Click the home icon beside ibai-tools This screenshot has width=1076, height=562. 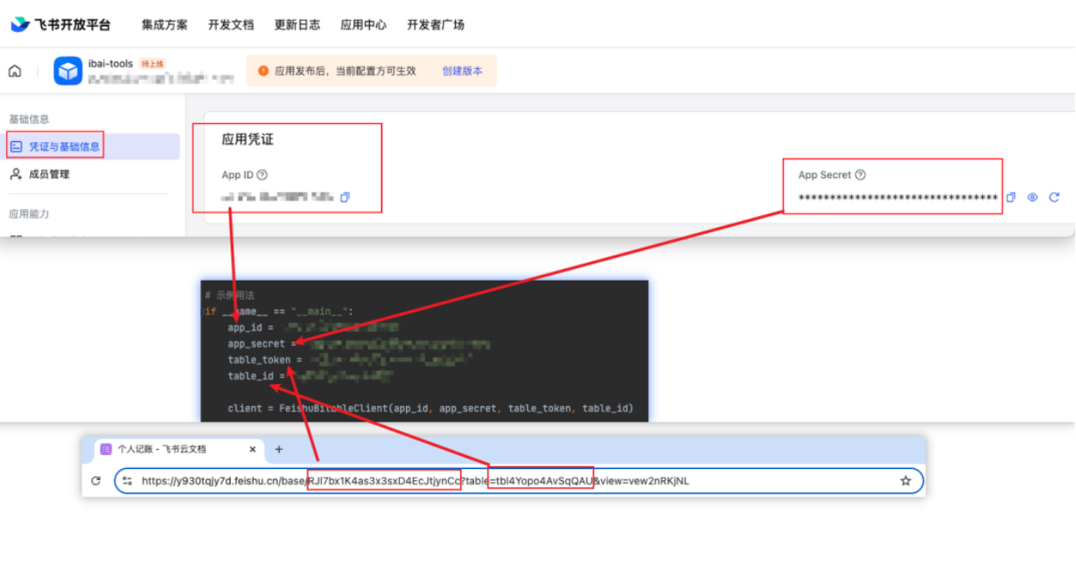[x=15, y=71]
